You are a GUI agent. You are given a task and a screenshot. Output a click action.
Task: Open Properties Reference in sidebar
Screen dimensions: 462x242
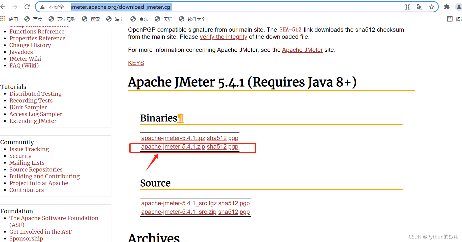pos(37,38)
